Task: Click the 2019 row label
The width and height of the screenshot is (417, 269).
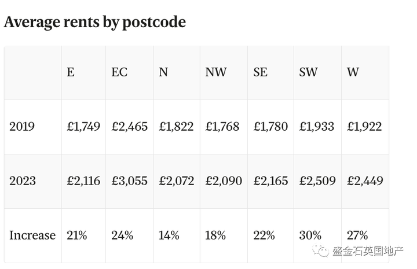Action: pyautogui.click(x=22, y=127)
